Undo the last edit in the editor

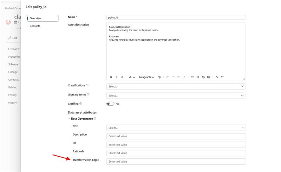(x=217, y=77)
